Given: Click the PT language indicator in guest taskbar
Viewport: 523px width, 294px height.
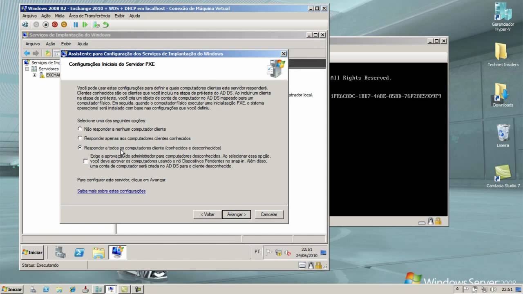Looking at the screenshot, I should click(257, 252).
